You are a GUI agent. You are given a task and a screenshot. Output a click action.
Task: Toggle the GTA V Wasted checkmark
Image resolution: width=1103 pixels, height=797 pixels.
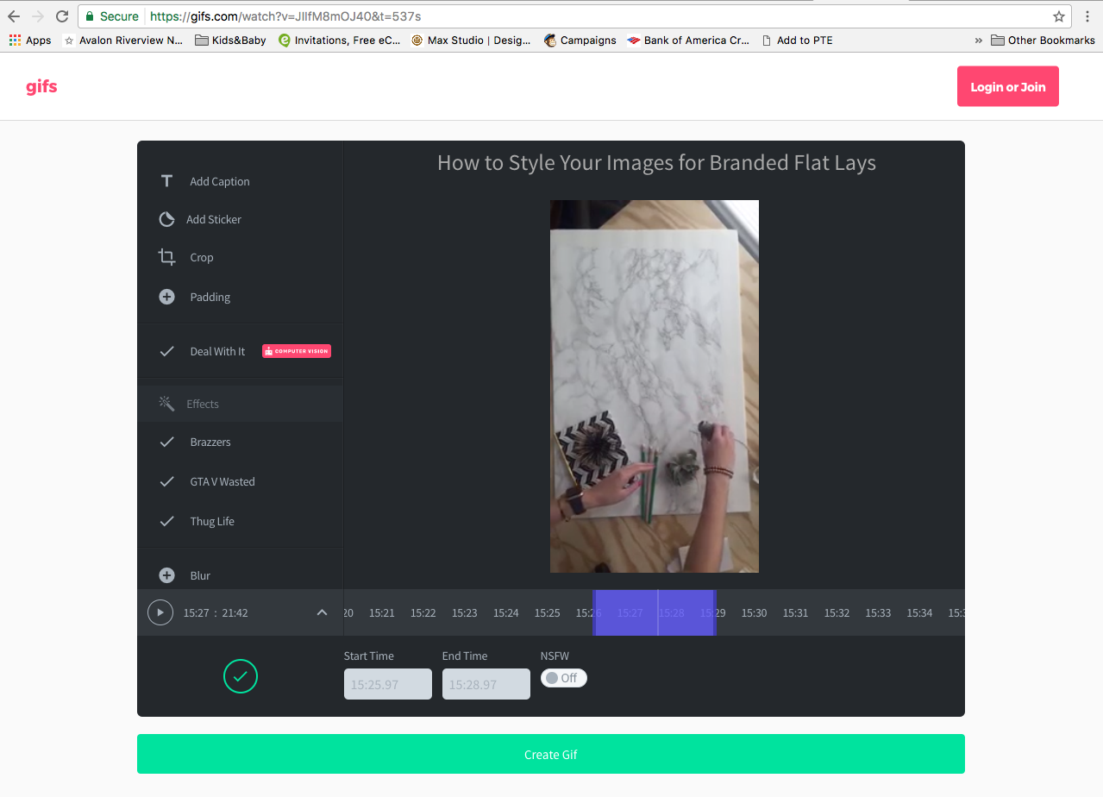[x=166, y=481]
